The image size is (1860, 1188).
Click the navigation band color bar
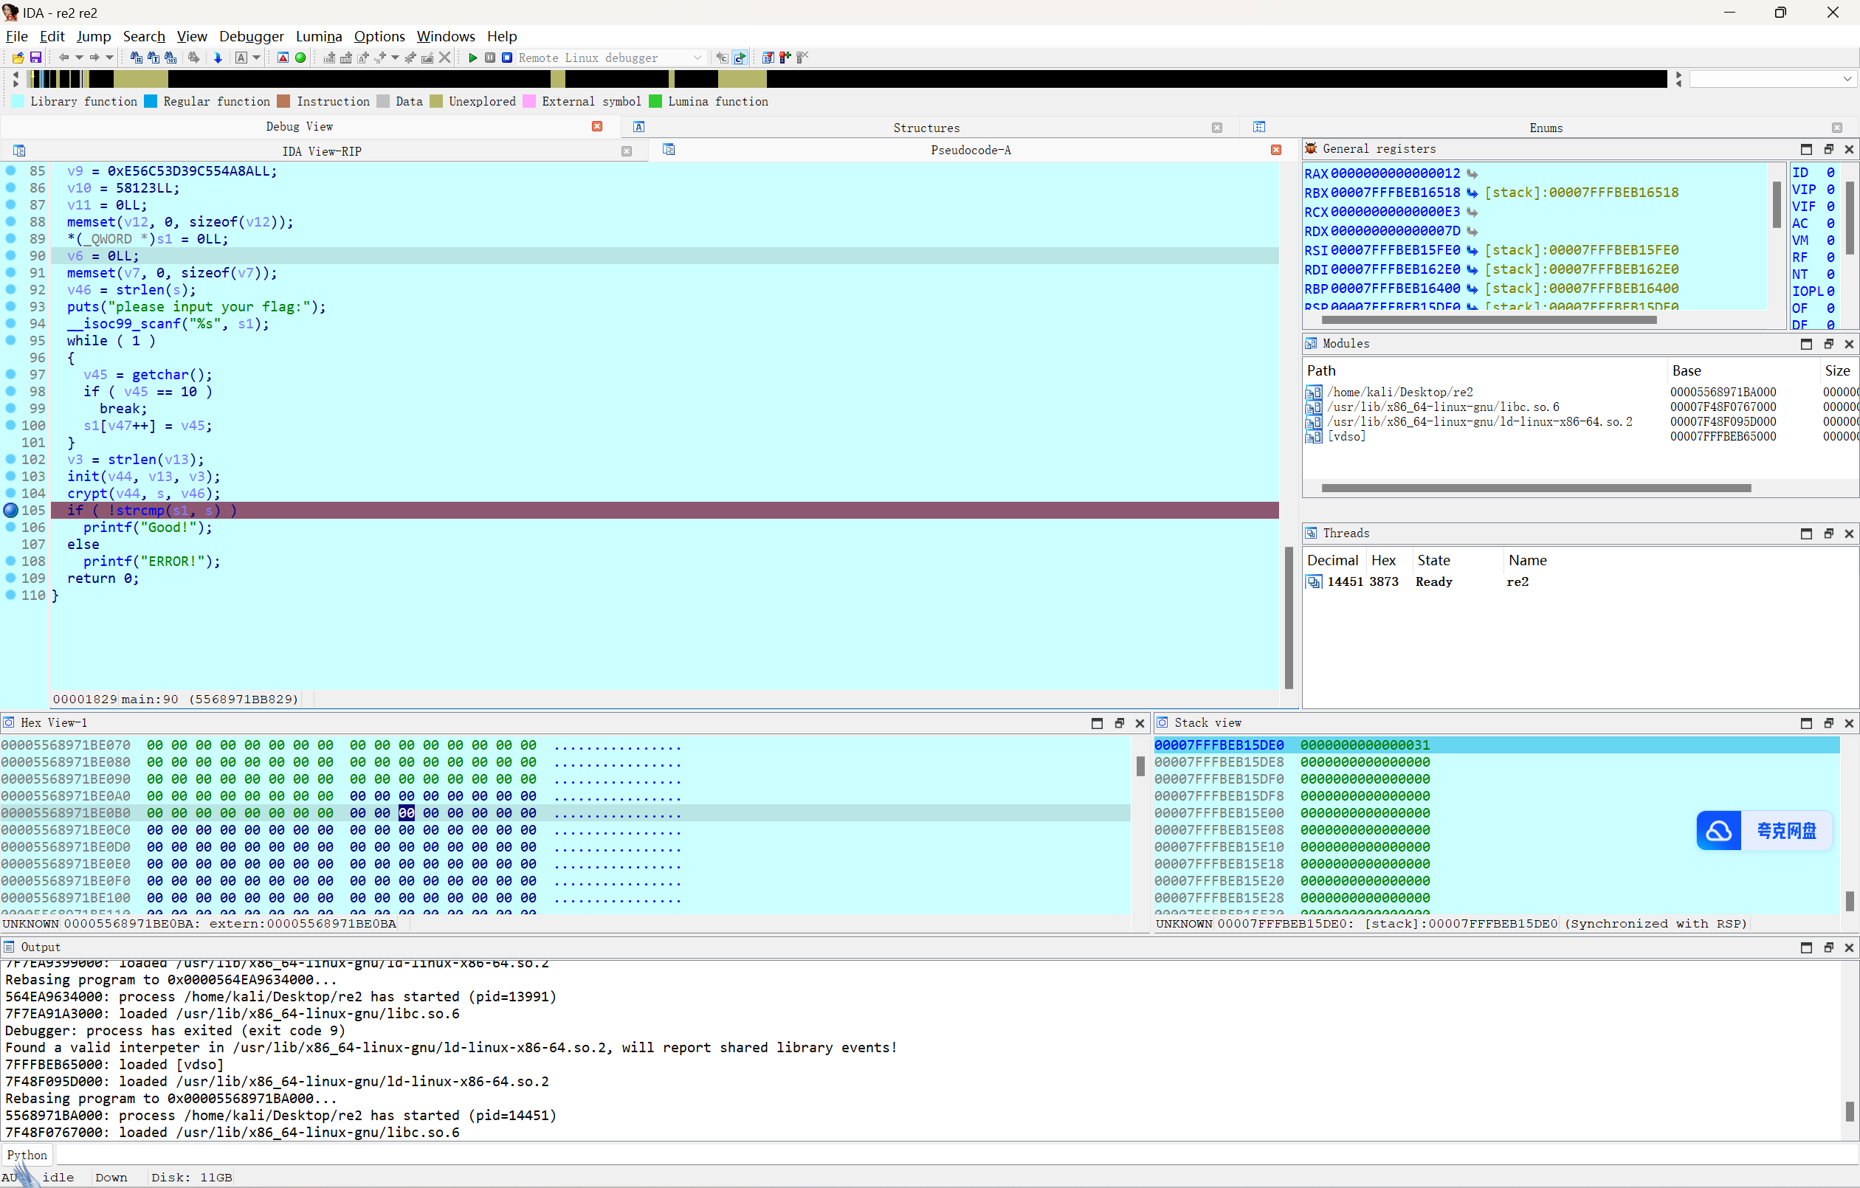846,78
